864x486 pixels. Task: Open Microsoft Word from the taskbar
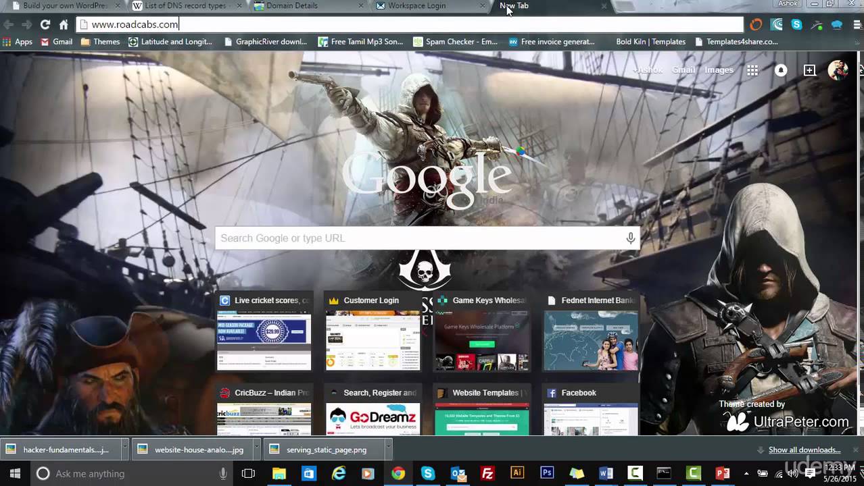[606, 474]
